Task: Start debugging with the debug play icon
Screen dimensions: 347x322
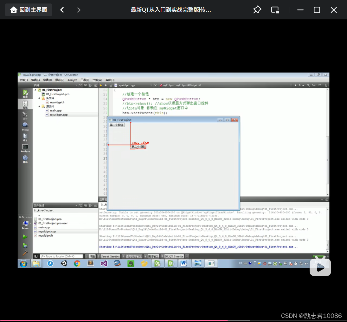Action: pyautogui.click(x=25, y=245)
